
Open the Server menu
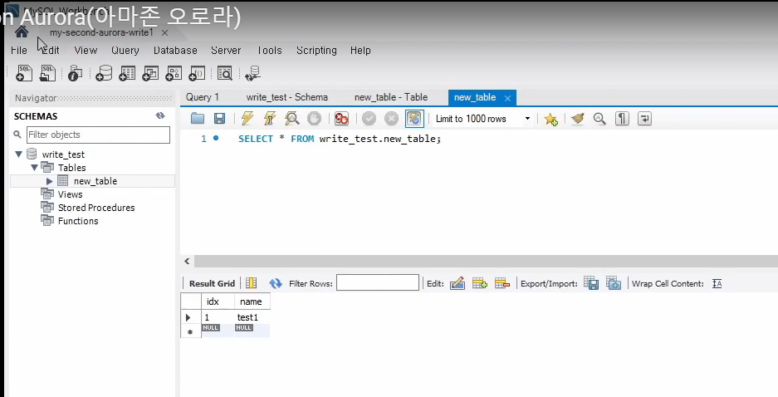click(x=226, y=51)
